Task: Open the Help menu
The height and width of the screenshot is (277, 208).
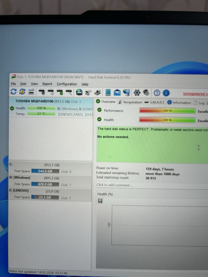Action: pyautogui.click(x=85, y=84)
